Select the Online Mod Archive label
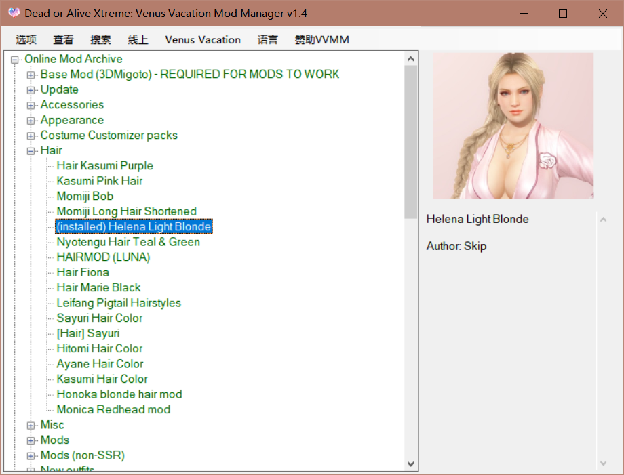This screenshot has height=475, width=624. coord(73,59)
